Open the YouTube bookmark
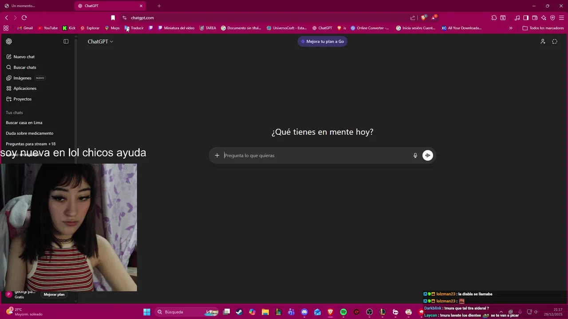Image resolution: width=568 pixels, height=319 pixels. (47, 28)
